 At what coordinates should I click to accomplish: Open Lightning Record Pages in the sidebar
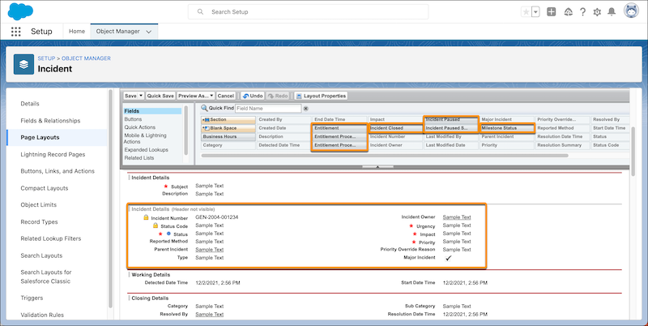pyautogui.click(x=53, y=154)
